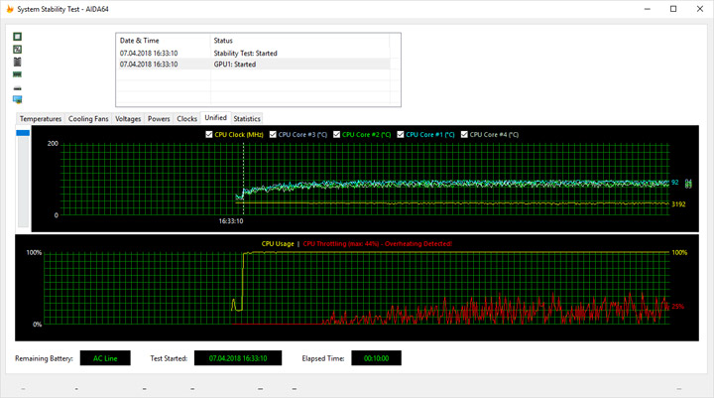
Task: Switch to the Powers tab
Action: click(x=159, y=118)
